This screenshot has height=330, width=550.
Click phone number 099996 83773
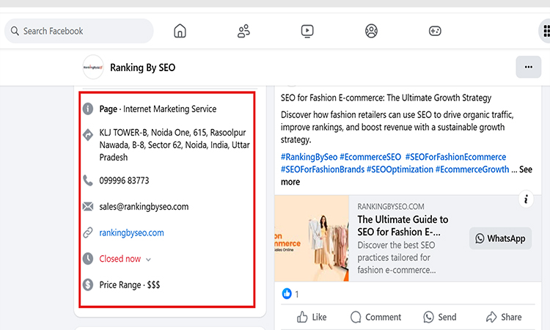[x=124, y=180]
